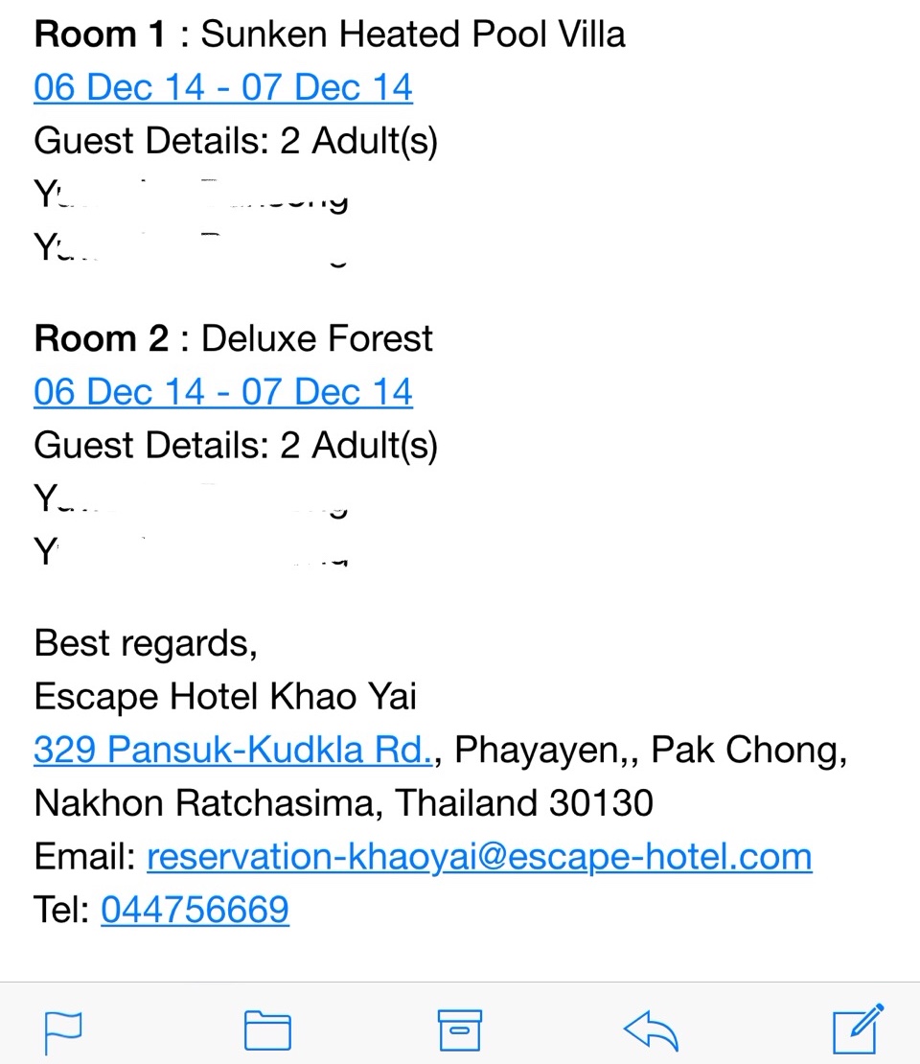Select the Room 1 Sunken Heated Pool Villa heading
Screen dimensions: 920x1064
click(329, 34)
